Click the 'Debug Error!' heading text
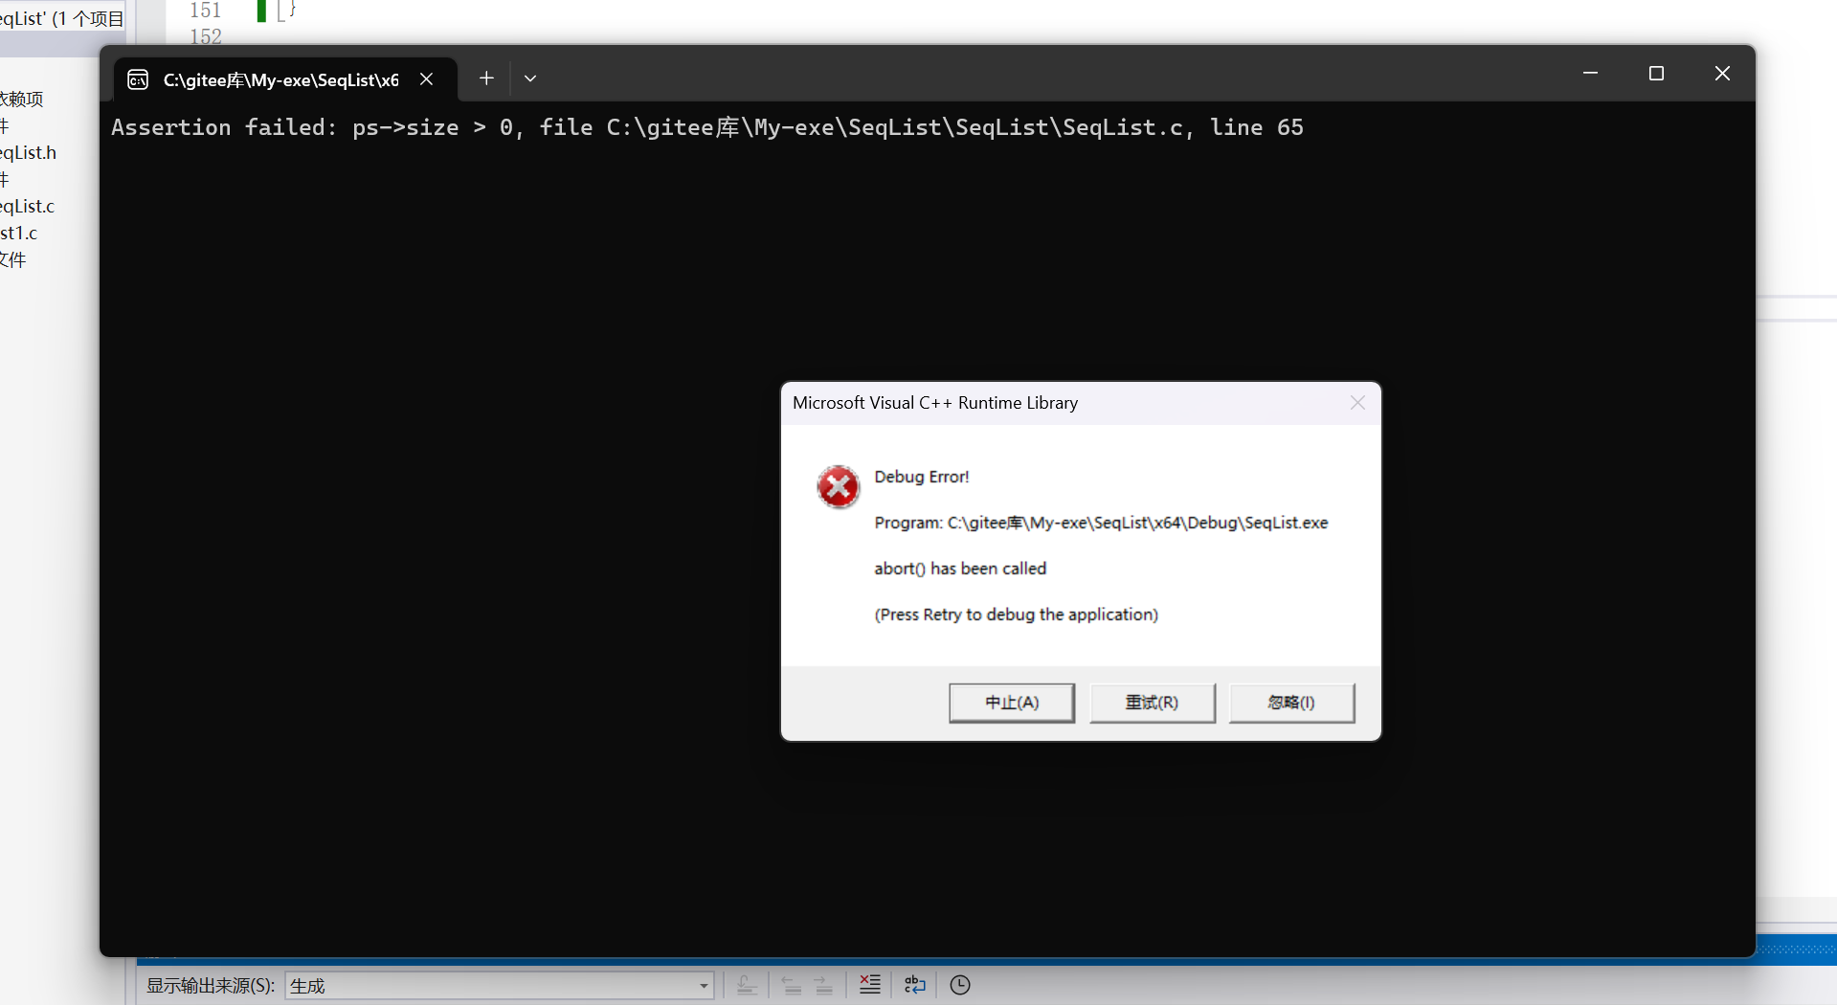Image resolution: width=1837 pixels, height=1005 pixels. [922, 477]
